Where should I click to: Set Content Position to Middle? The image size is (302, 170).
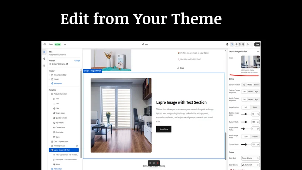(250, 85)
